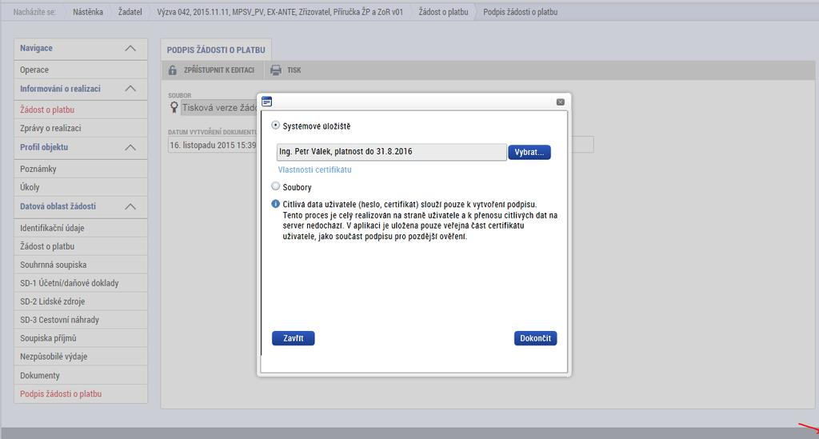819x439 pixels.
Task: Click the certificate field Ing. Petr Válek
Action: (x=391, y=152)
